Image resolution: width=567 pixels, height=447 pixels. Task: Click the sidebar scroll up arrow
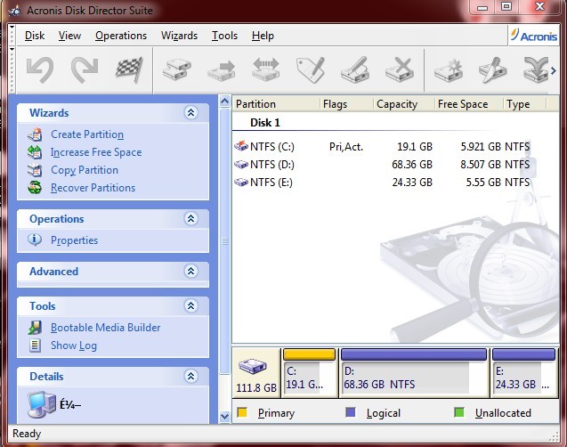[225, 102]
